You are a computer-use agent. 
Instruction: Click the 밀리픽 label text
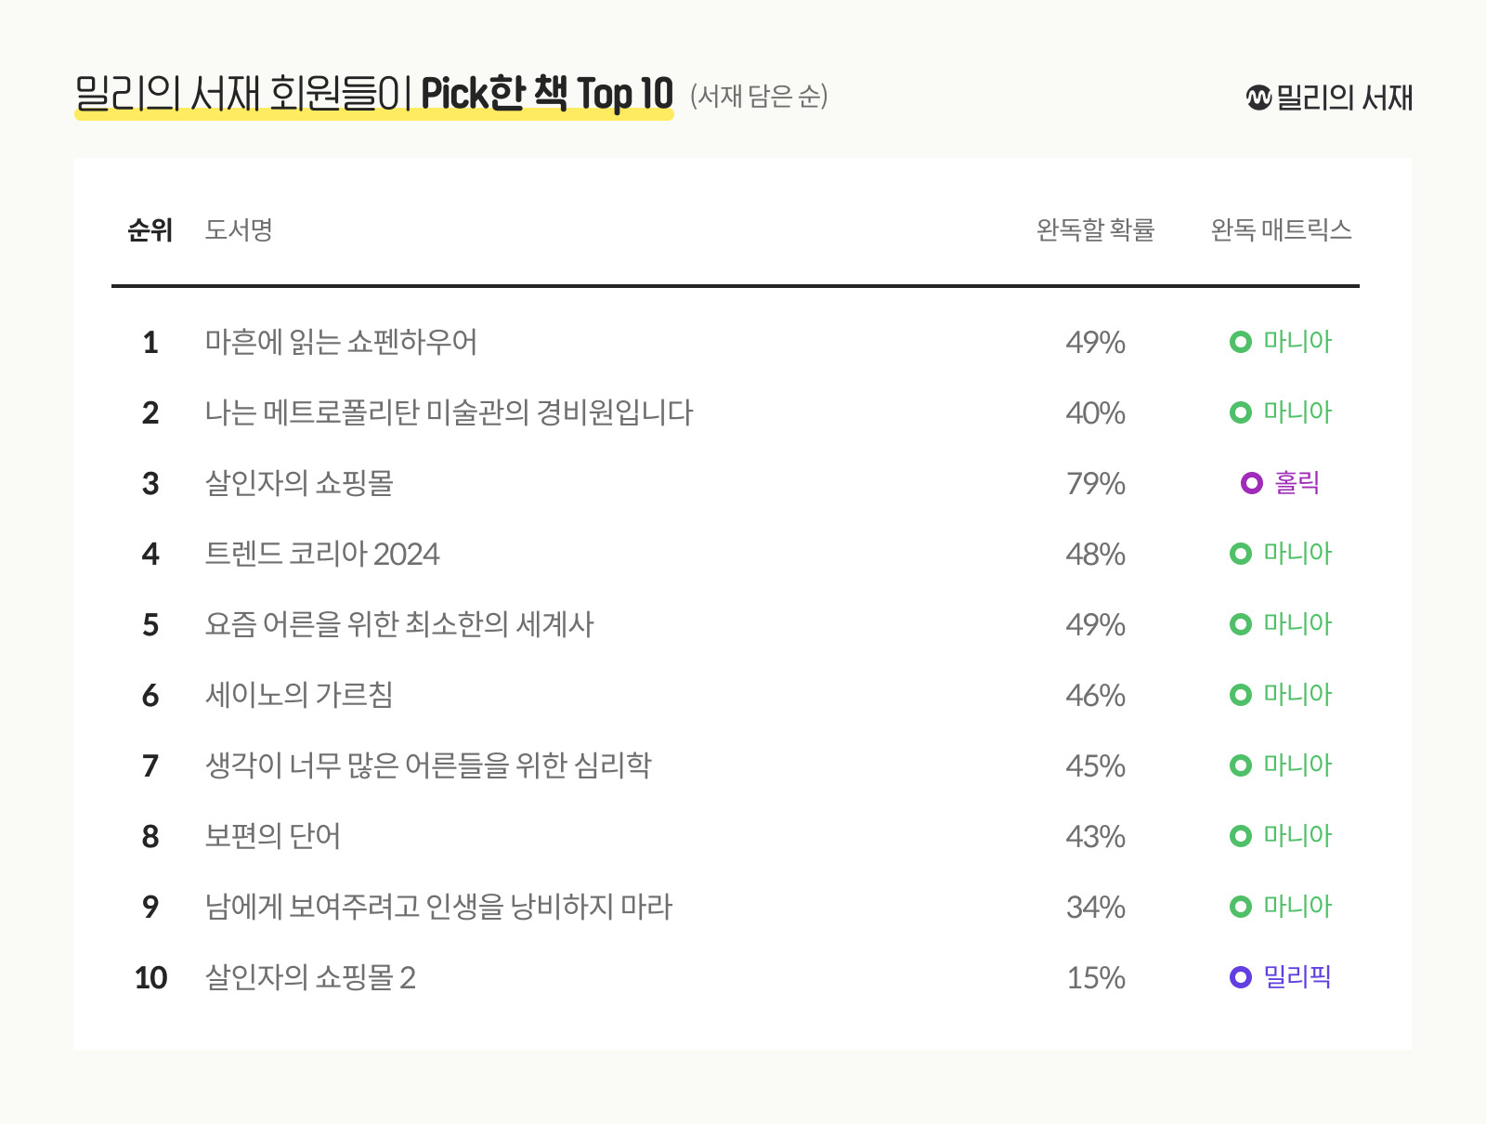(1297, 977)
